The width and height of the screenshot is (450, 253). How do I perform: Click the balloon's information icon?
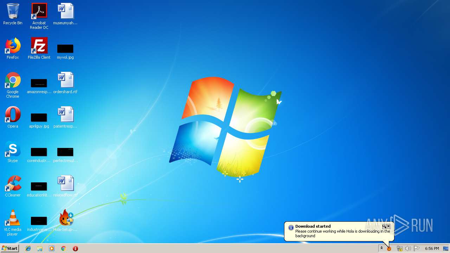tap(291, 228)
